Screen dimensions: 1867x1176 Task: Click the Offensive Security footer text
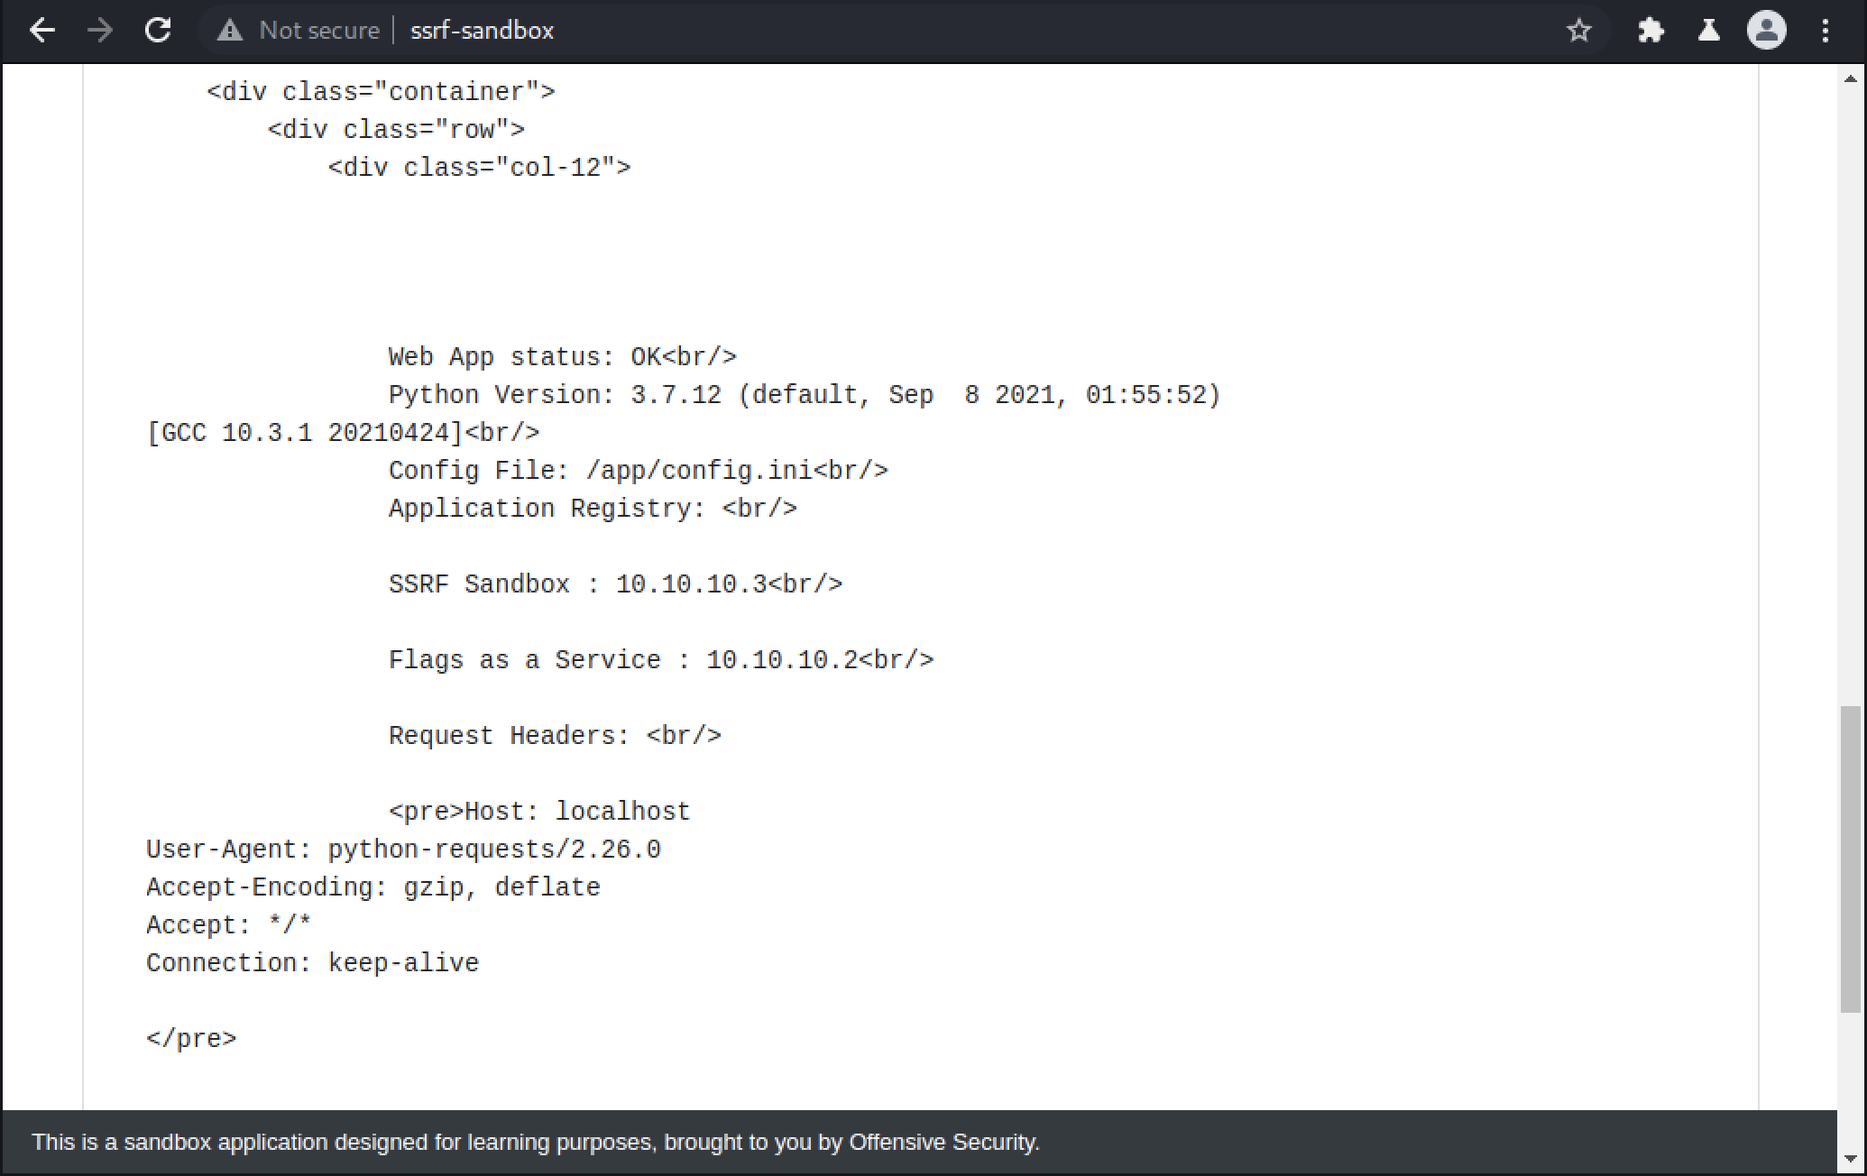coord(943,1143)
